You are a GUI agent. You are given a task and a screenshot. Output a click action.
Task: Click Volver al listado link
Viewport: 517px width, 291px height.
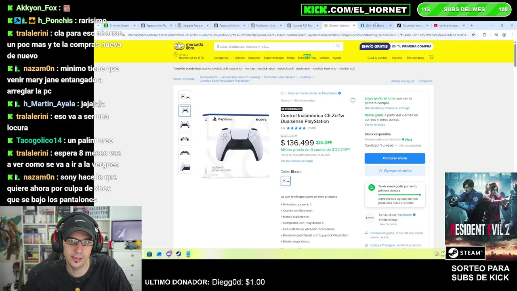tap(184, 79)
